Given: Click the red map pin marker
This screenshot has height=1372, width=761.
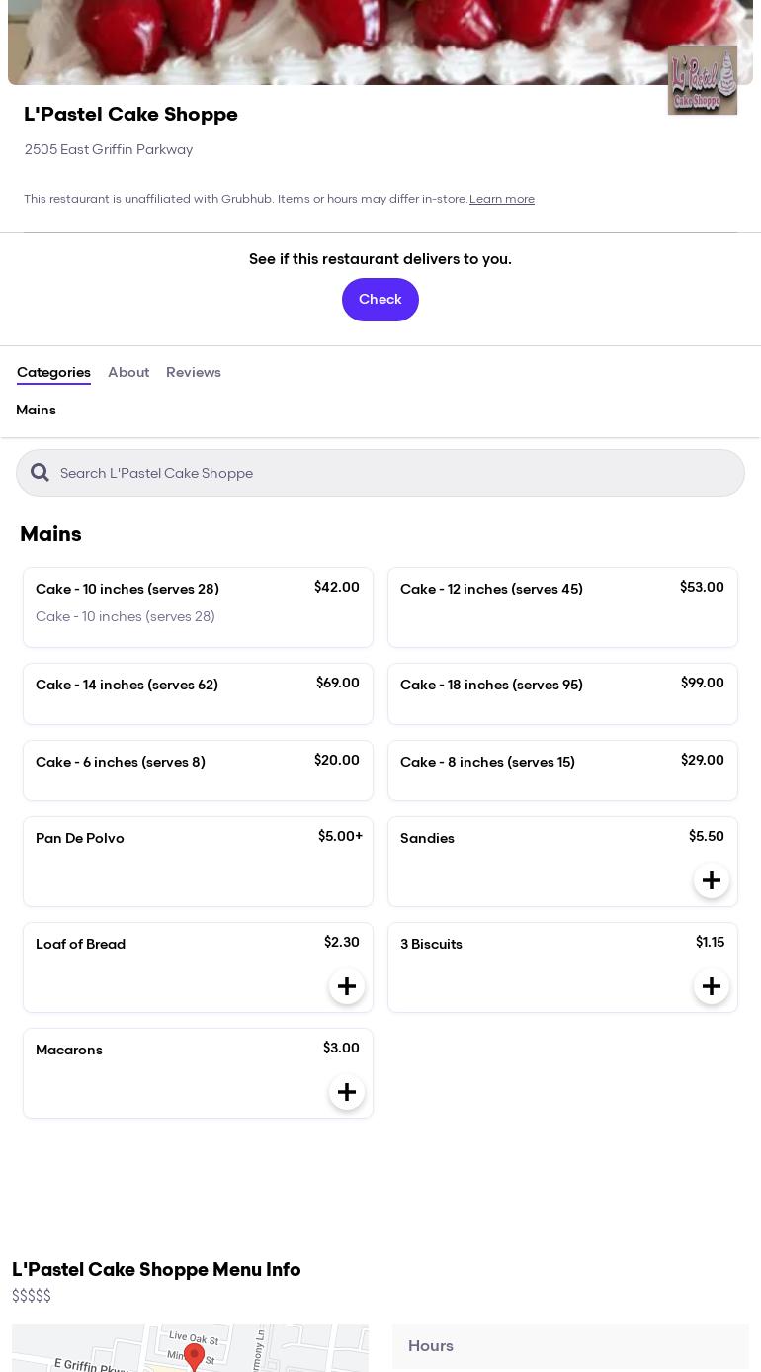Looking at the screenshot, I should pyautogui.click(x=195, y=1356).
